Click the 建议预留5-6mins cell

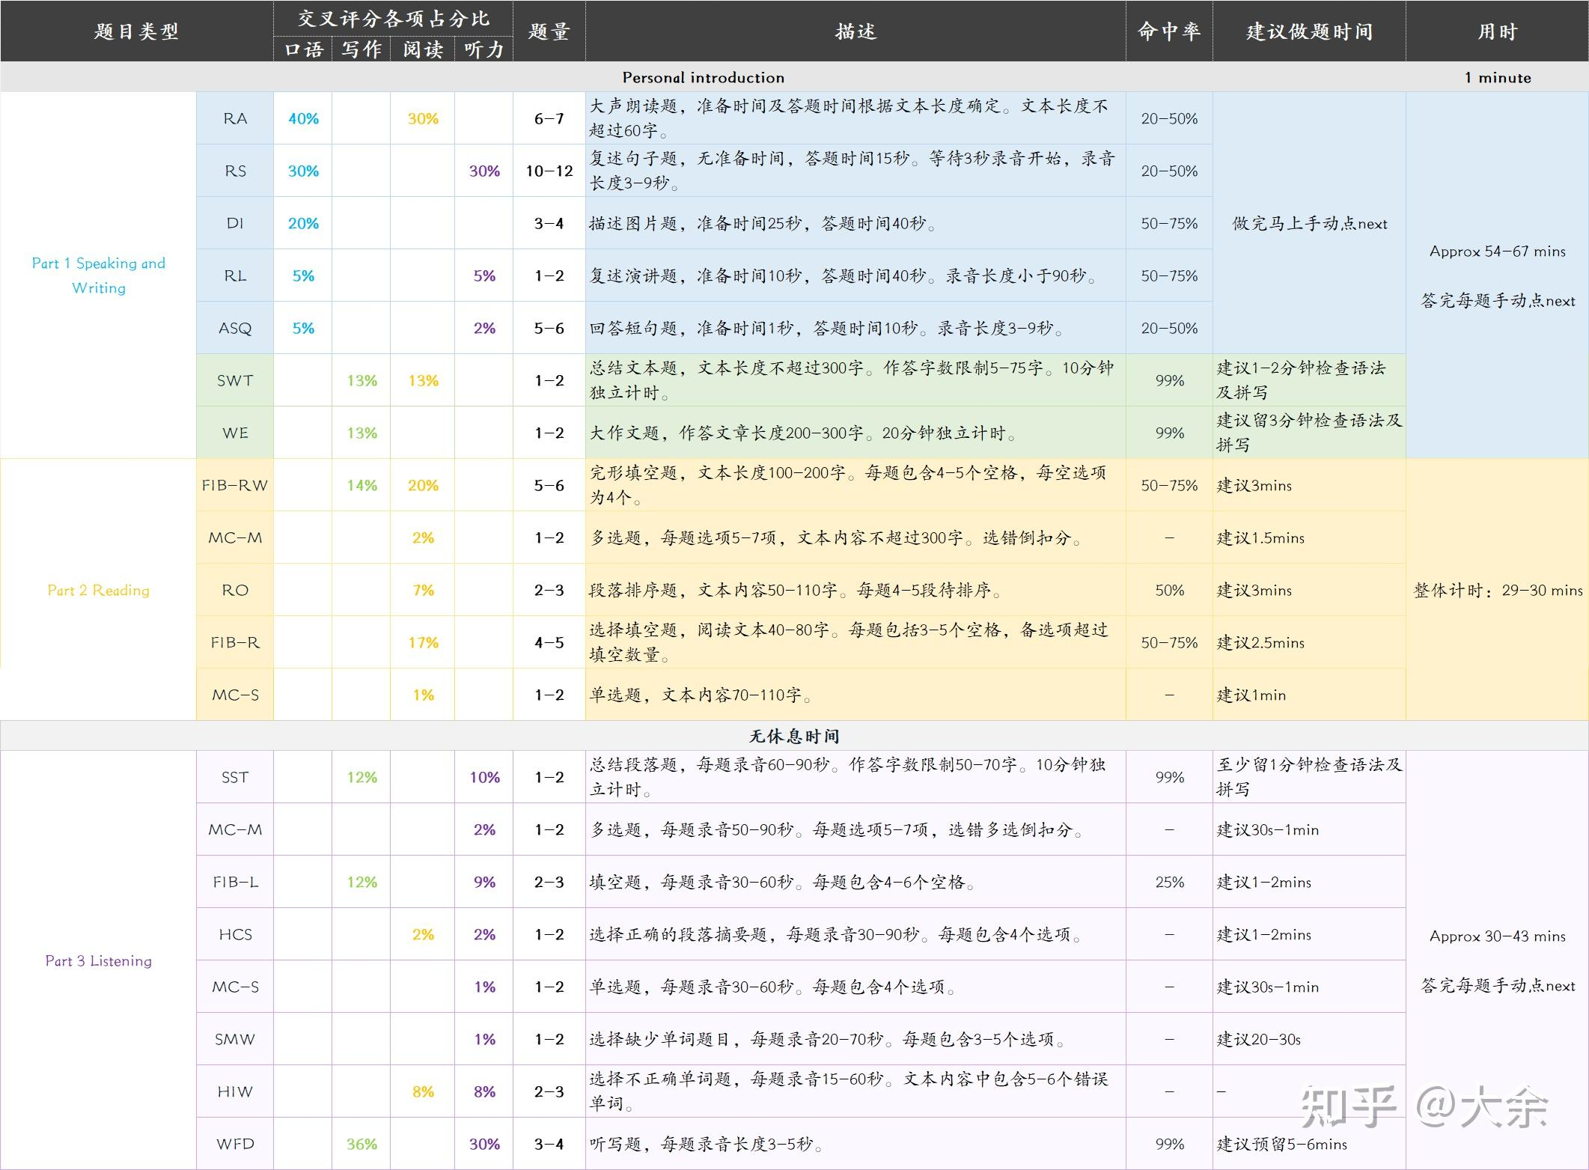pyautogui.click(x=1281, y=1144)
